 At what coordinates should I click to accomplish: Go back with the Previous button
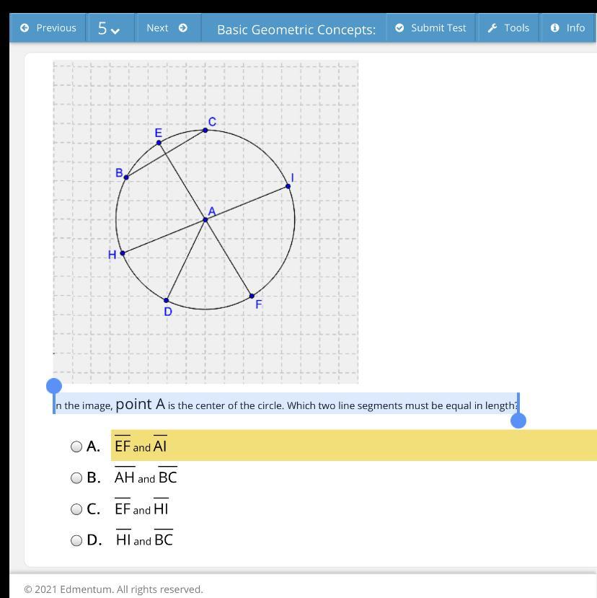(48, 28)
